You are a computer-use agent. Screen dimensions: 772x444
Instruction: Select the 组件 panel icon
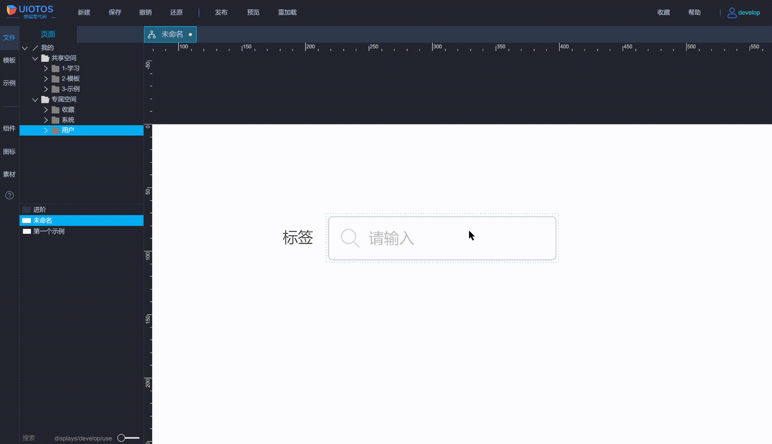point(9,128)
